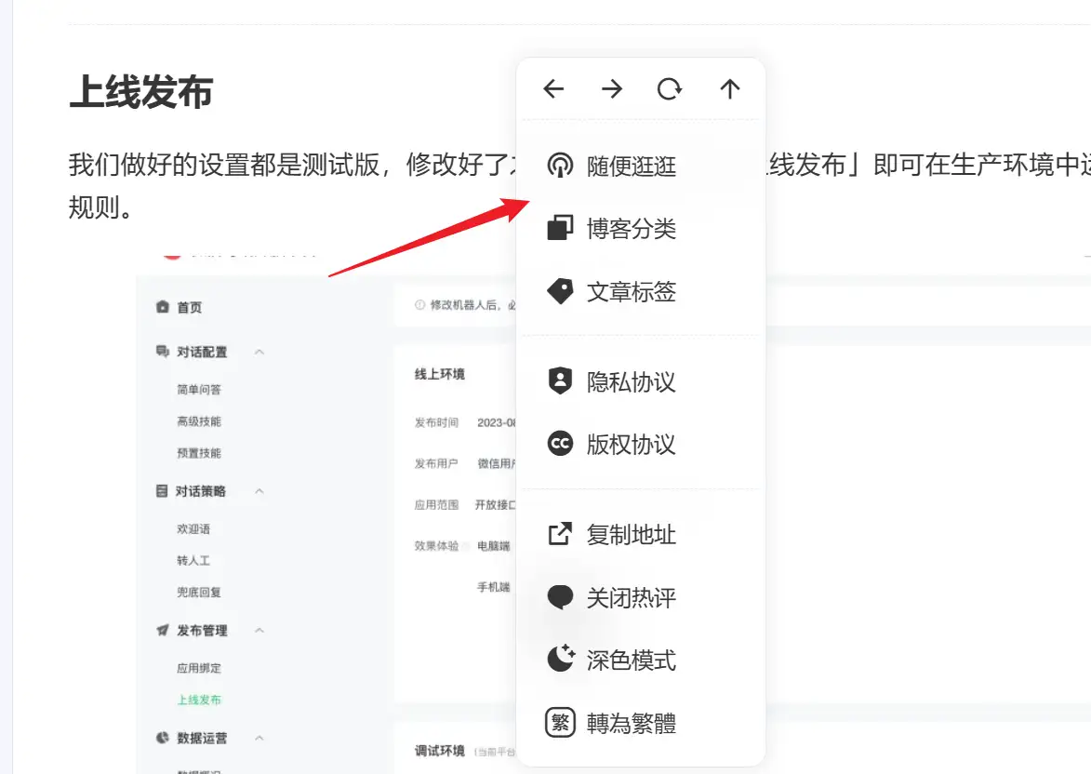This screenshot has height=774, width=1091.
Task: Click the 复制地址 share link icon
Action: tap(560, 534)
